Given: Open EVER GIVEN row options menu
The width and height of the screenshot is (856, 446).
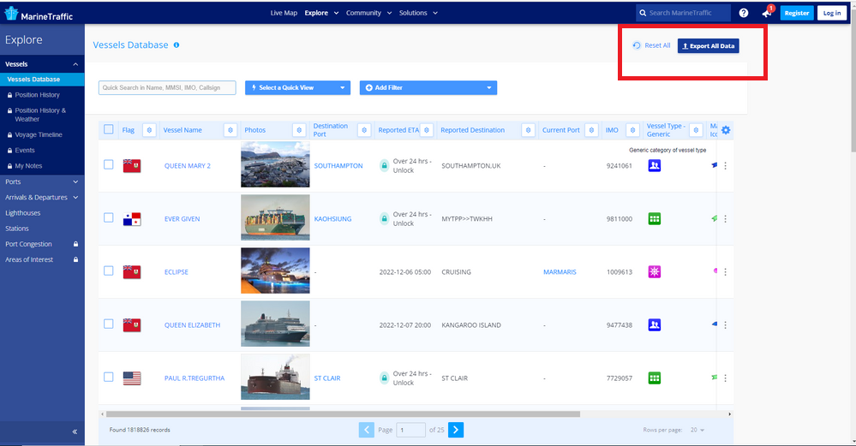Looking at the screenshot, I should pos(725,218).
